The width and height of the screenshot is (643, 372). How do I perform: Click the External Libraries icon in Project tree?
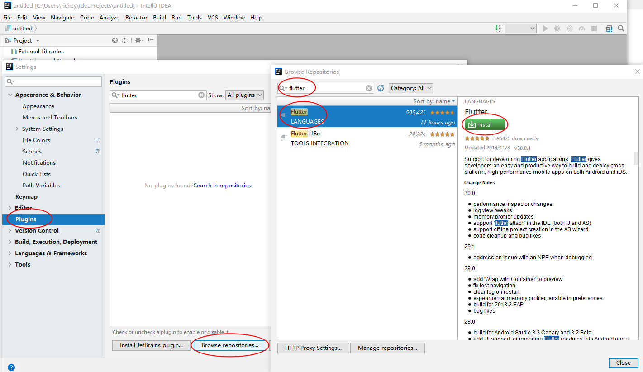pos(14,52)
